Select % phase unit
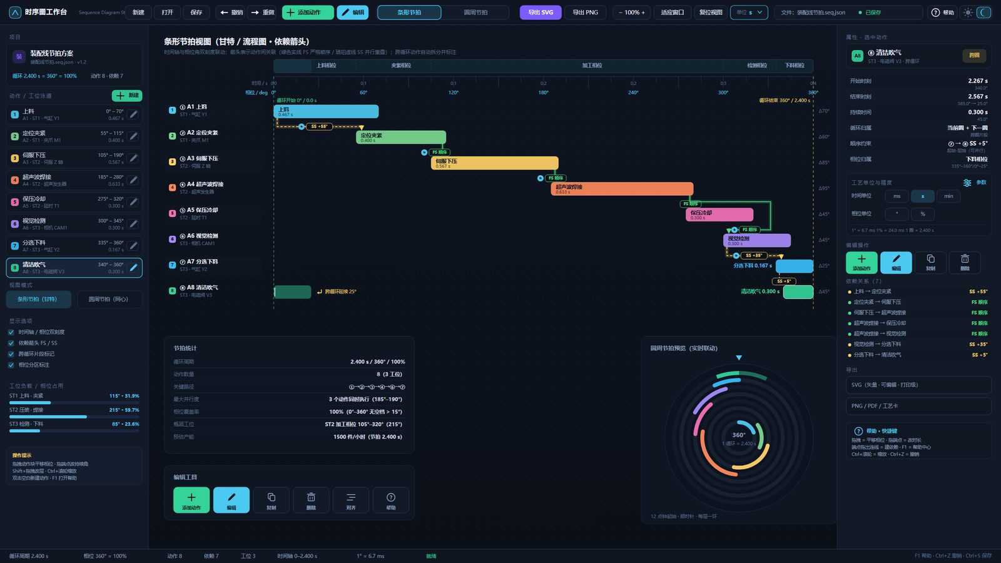The height and width of the screenshot is (563, 1001). 922,214
